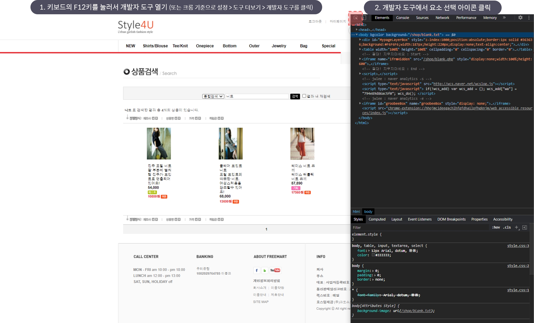Open the YouTube icon in the footer
This screenshot has width=534, height=323.
click(275, 270)
